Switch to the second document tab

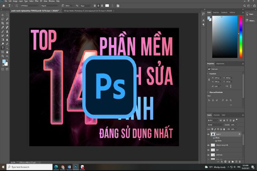pos(88,11)
